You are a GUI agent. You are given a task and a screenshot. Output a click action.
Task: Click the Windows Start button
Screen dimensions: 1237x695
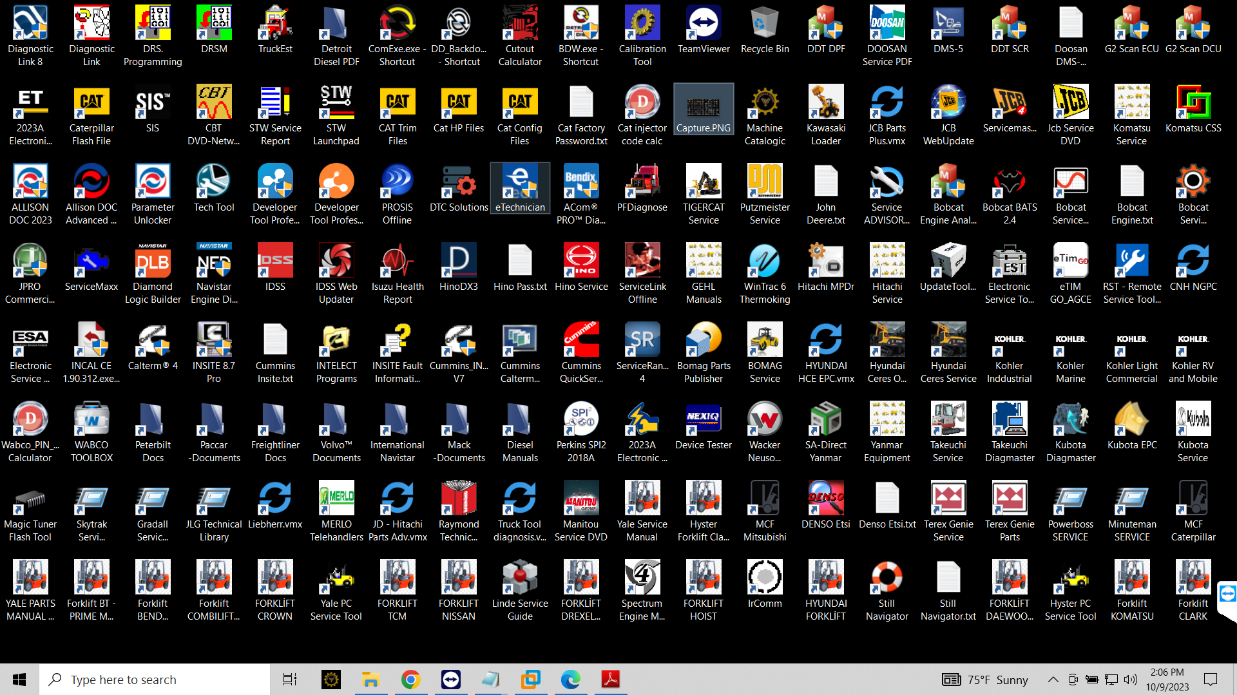click(x=19, y=679)
